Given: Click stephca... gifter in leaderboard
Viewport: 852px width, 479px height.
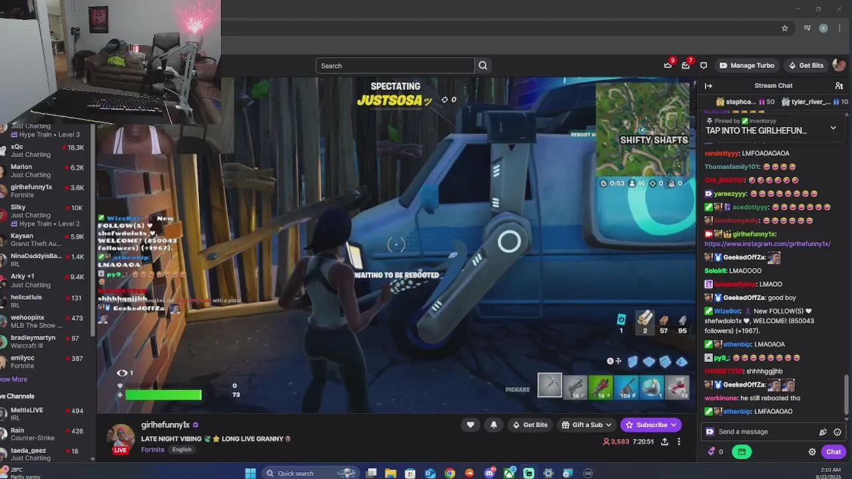Looking at the screenshot, I should pyautogui.click(x=745, y=102).
